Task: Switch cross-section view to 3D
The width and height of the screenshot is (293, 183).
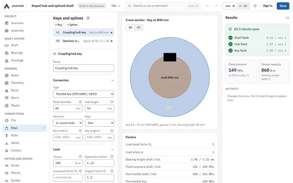Action: (139, 27)
